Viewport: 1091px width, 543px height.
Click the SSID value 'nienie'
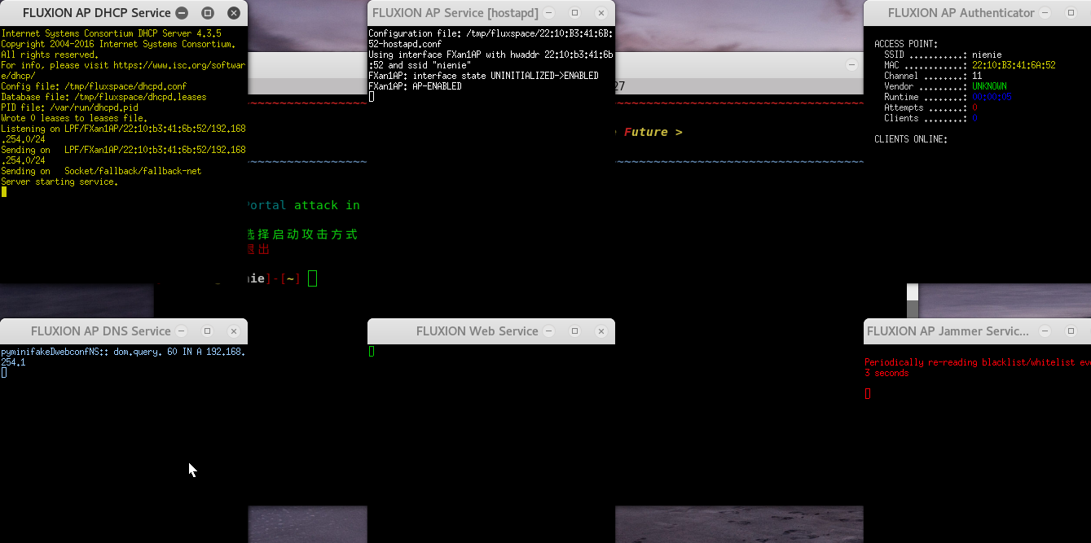(x=987, y=55)
